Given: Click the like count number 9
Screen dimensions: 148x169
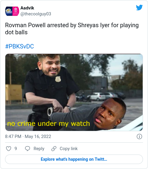Looking at the screenshot, I should coord(16,149).
